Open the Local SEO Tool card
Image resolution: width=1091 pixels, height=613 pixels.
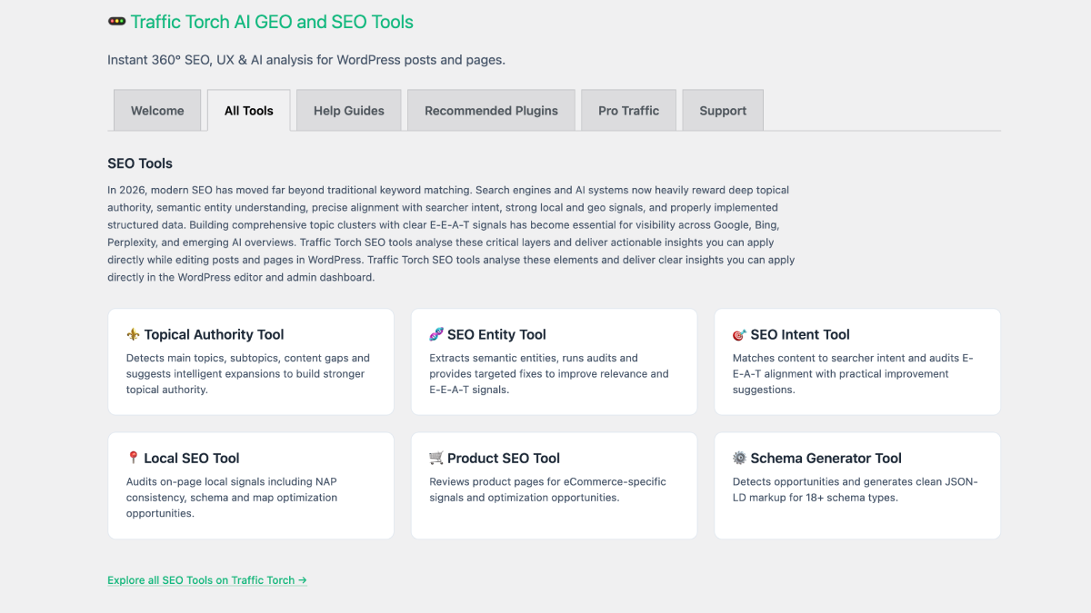coord(251,485)
